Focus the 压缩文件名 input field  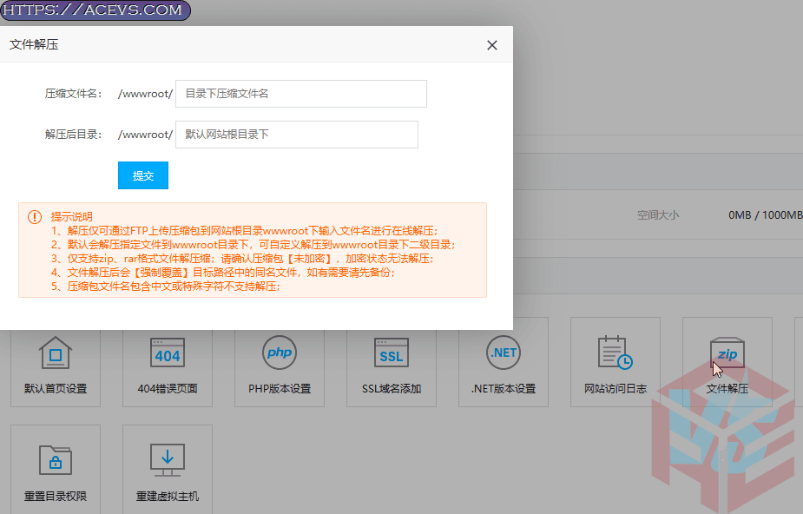(301, 94)
